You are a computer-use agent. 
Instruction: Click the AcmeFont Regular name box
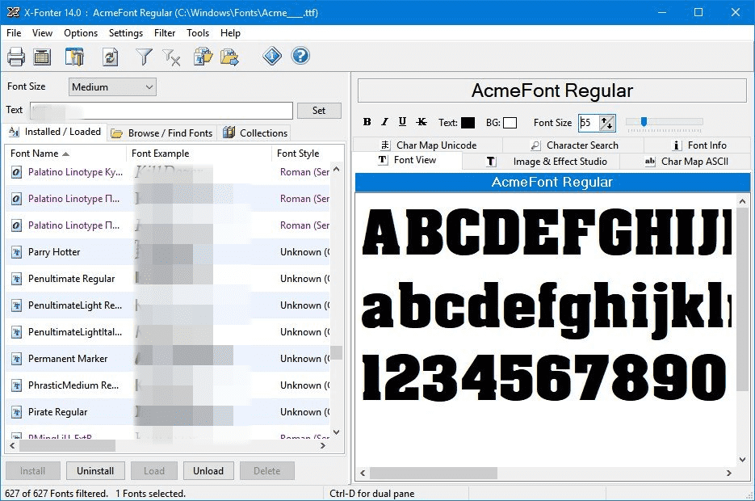point(552,91)
